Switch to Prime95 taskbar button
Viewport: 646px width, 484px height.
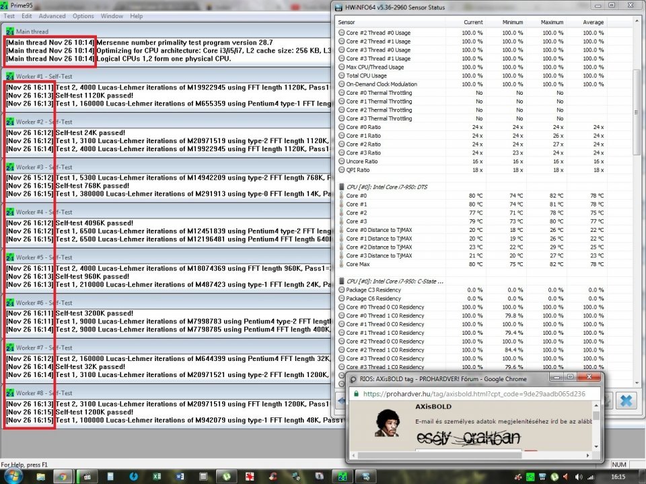[343, 477]
